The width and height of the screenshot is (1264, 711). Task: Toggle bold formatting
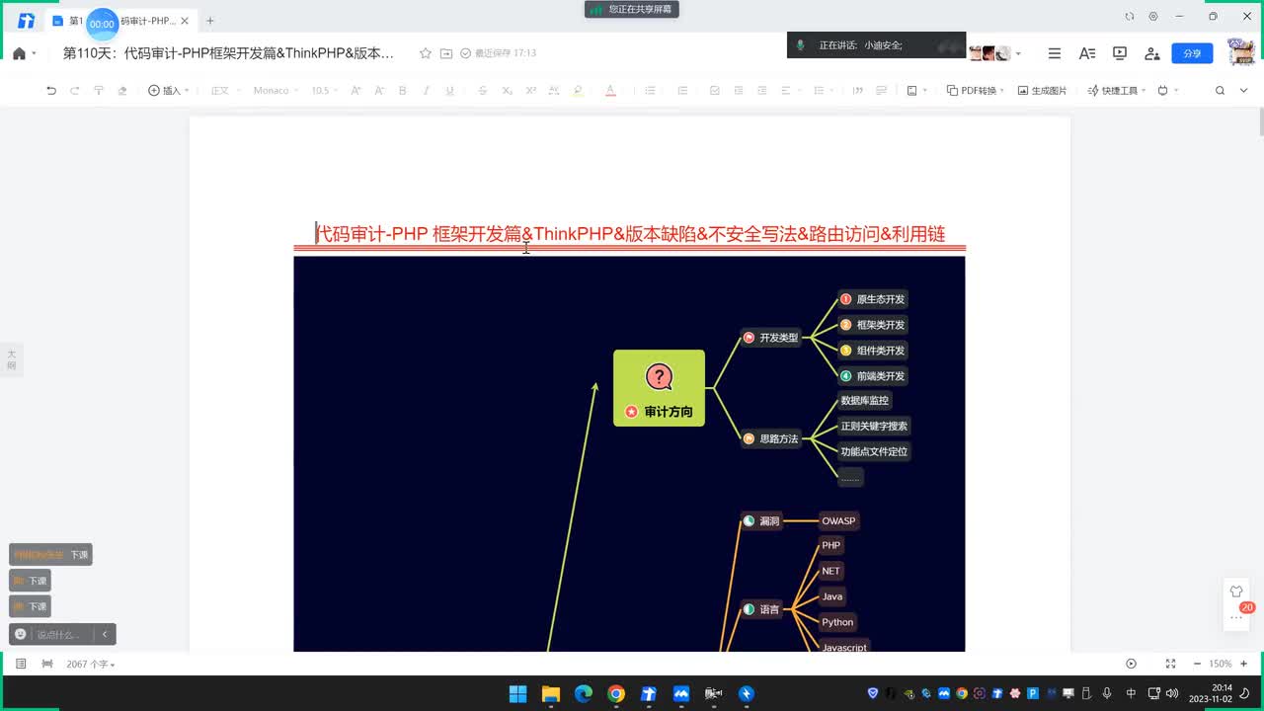coord(402,90)
